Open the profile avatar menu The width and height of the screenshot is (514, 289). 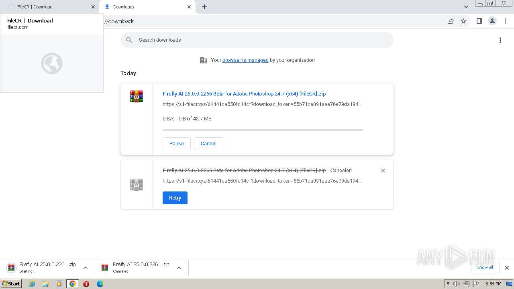pos(492,21)
